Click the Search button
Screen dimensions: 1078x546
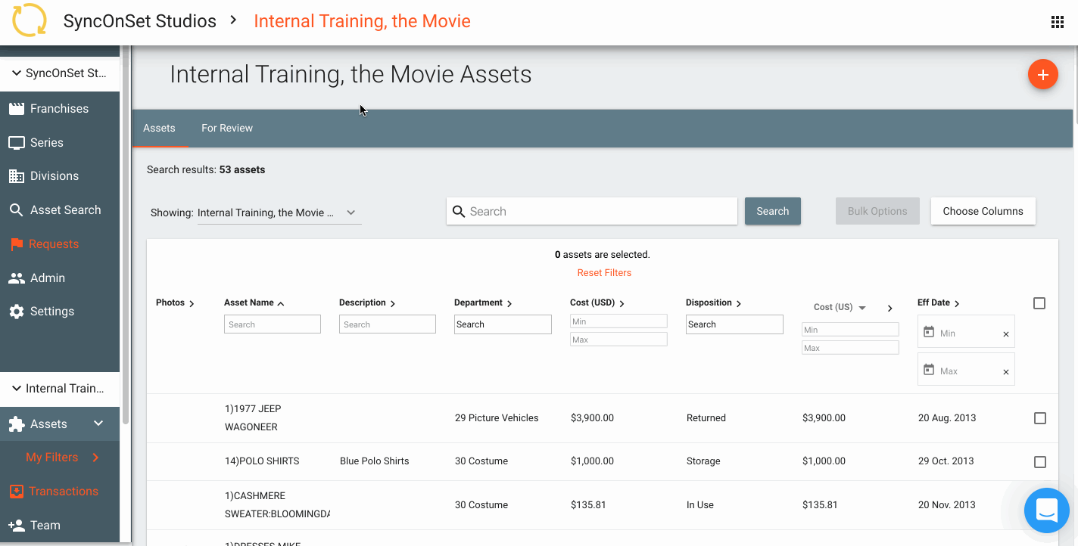click(x=773, y=211)
